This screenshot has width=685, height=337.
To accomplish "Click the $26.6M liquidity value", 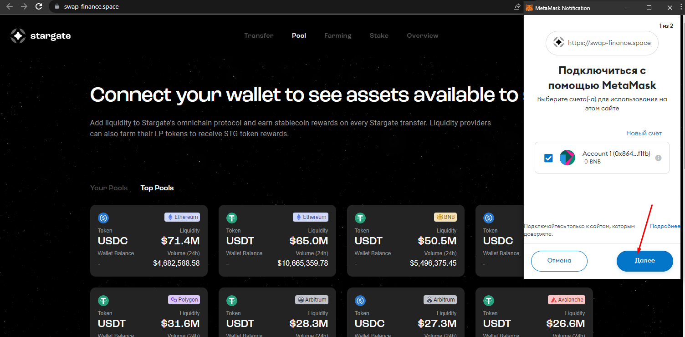I will [566, 324].
